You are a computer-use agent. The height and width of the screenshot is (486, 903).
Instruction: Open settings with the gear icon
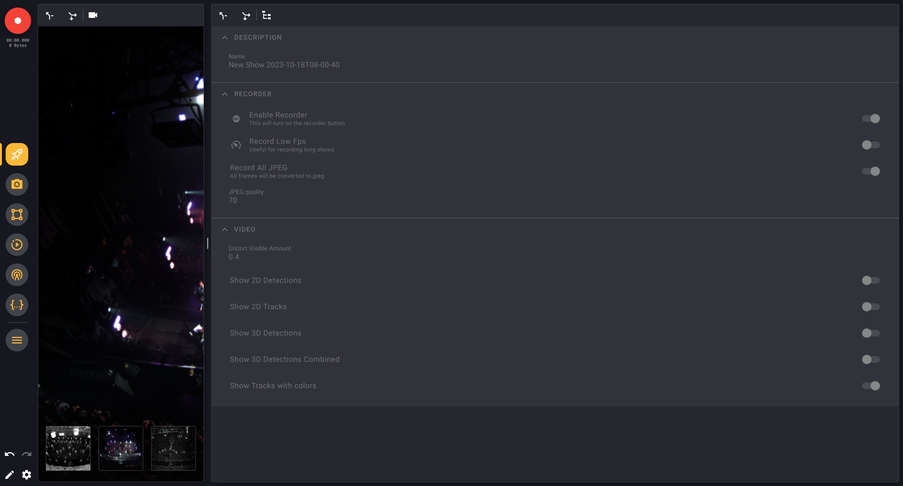[x=27, y=475]
